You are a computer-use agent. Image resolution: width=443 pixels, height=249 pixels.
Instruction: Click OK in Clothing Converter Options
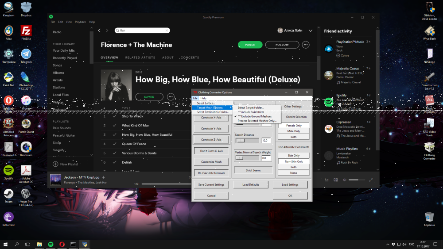(x=290, y=195)
